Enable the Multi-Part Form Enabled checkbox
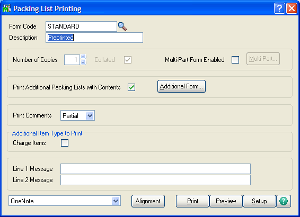 pos(235,60)
